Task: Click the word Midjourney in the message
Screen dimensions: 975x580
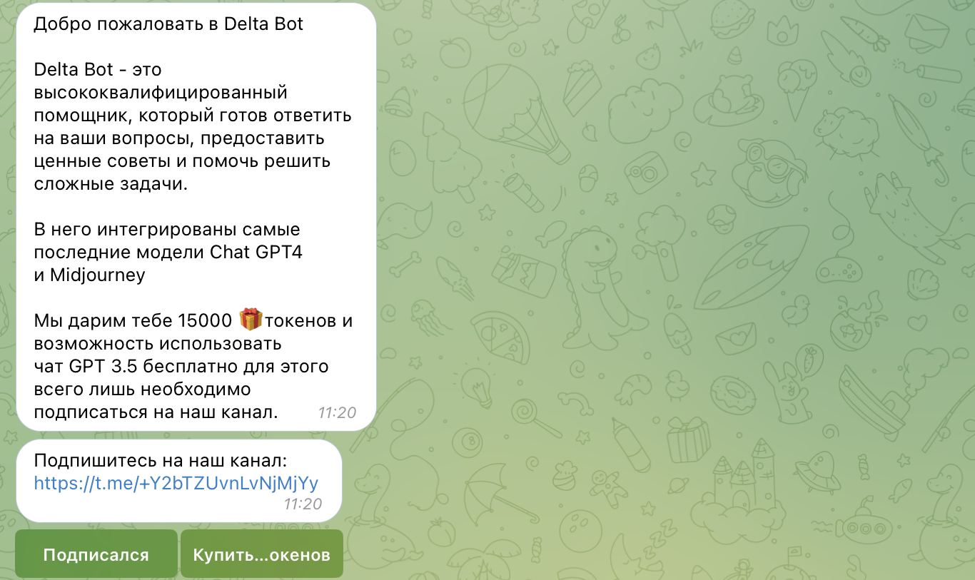Action: tap(98, 275)
